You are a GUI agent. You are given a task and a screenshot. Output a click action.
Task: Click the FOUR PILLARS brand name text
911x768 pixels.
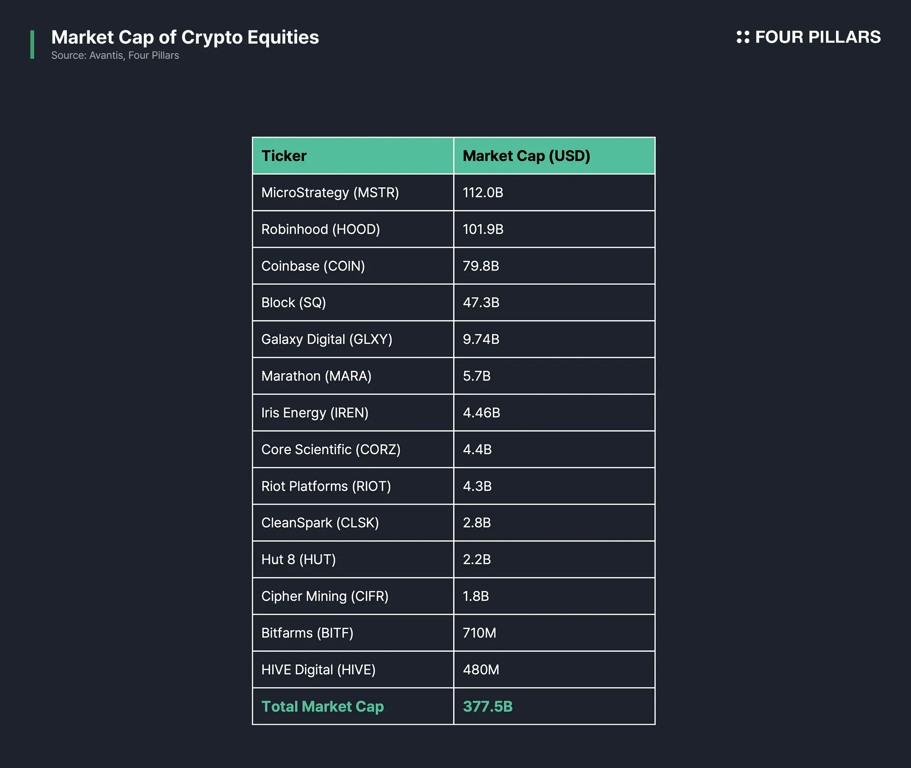818,37
